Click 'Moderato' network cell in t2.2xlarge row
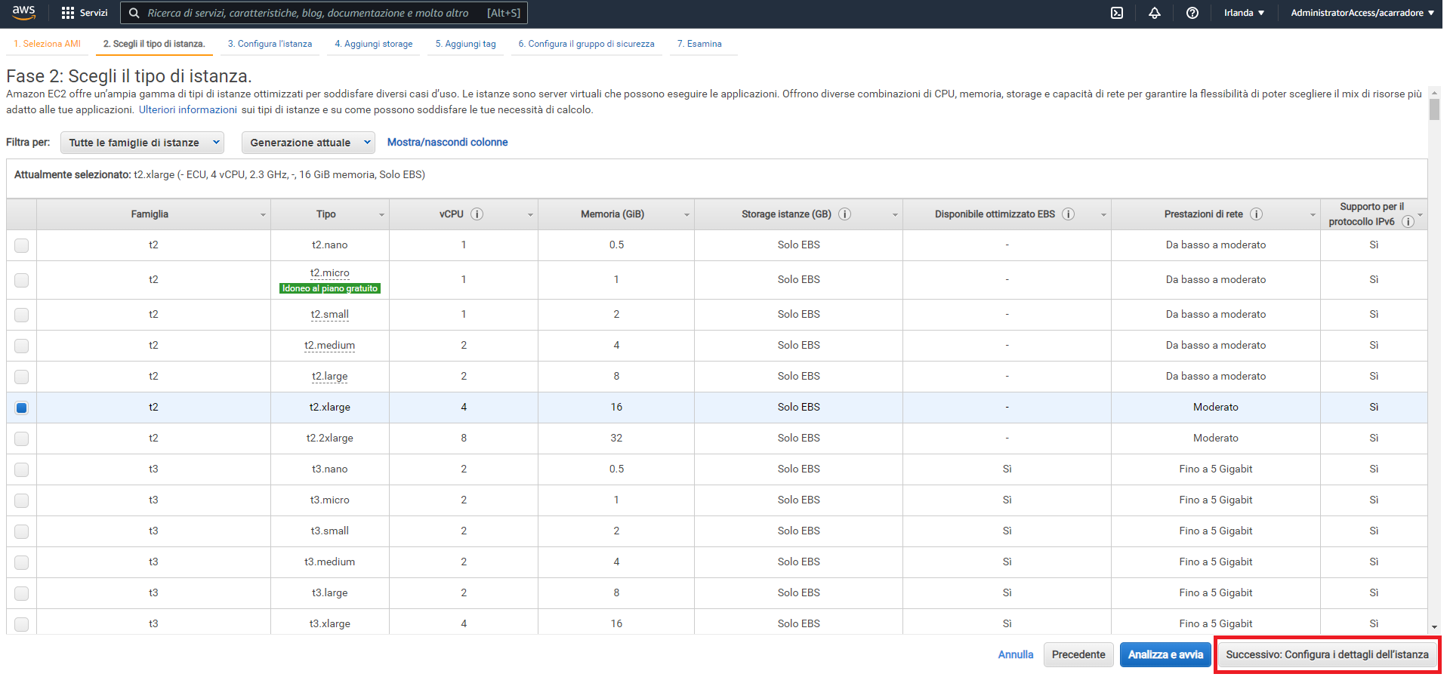 click(1216, 438)
